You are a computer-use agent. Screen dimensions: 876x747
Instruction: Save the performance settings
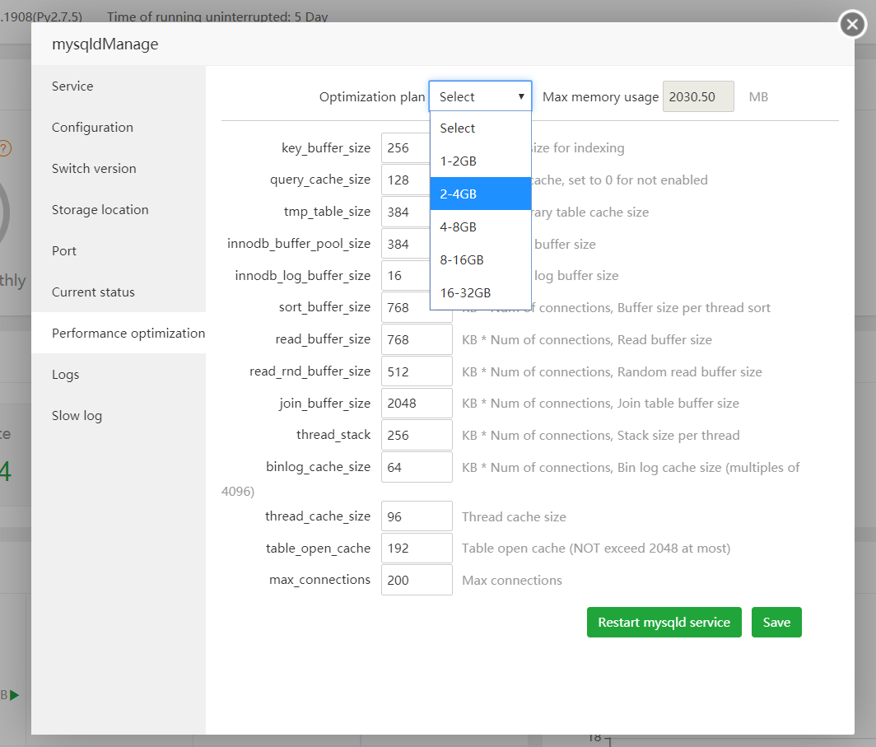point(776,623)
